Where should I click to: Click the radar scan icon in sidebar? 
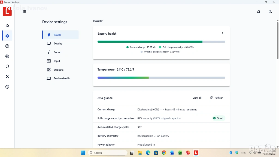[7, 56]
